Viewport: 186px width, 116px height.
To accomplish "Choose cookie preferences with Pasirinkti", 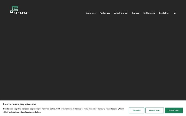I will [x=137, y=110].
